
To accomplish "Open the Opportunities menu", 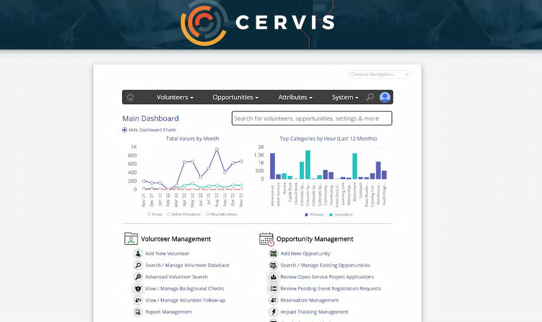I will pos(236,97).
